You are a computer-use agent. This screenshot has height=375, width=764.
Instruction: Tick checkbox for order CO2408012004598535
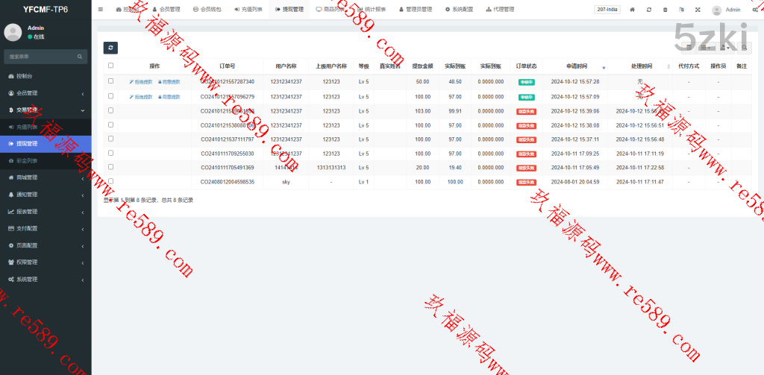point(110,181)
